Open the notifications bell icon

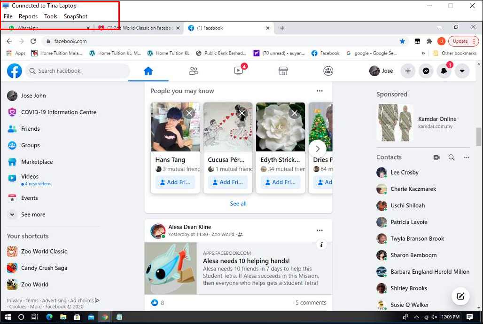tap(444, 71)
